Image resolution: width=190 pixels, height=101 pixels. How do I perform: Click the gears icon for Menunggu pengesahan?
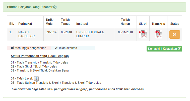point(12,48)
